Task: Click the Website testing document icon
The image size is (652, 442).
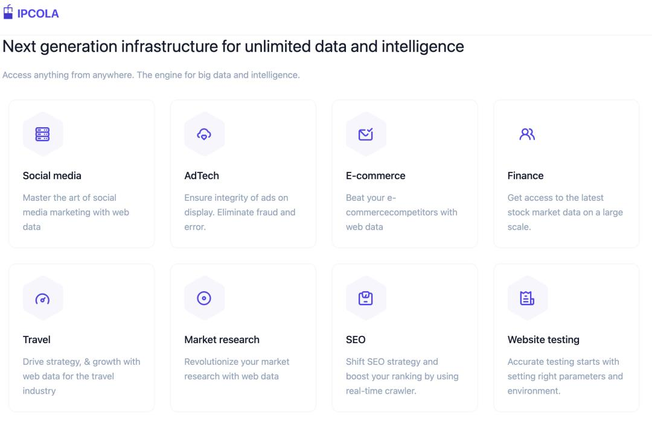Action: (527, 298)
